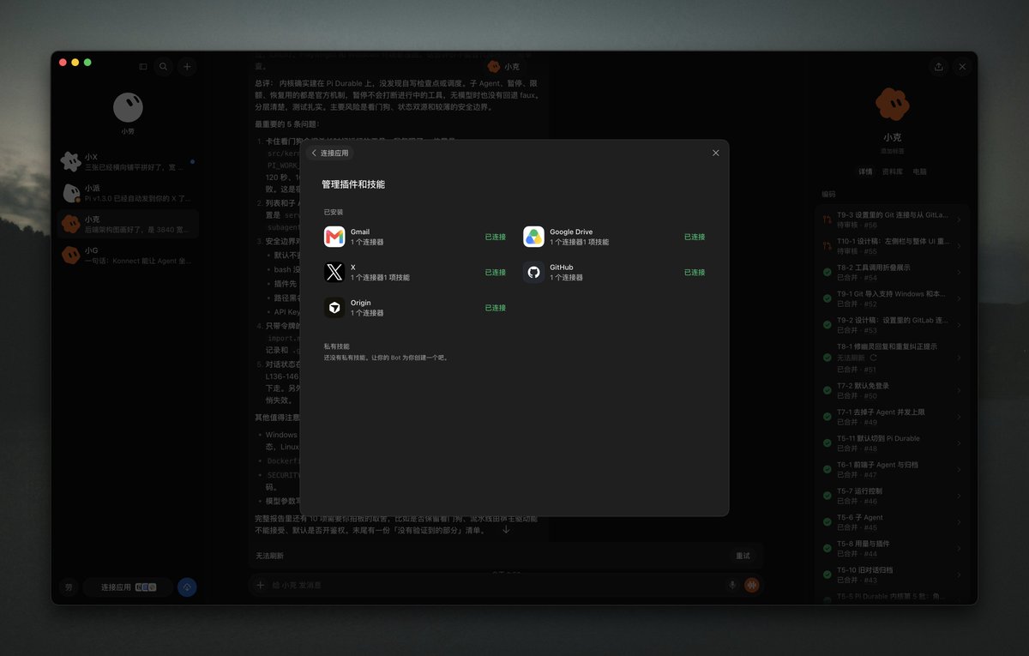1029x656 pixels.
Task: Expand the T10-1 设计稿 task chevron
Action: point(959,246)
